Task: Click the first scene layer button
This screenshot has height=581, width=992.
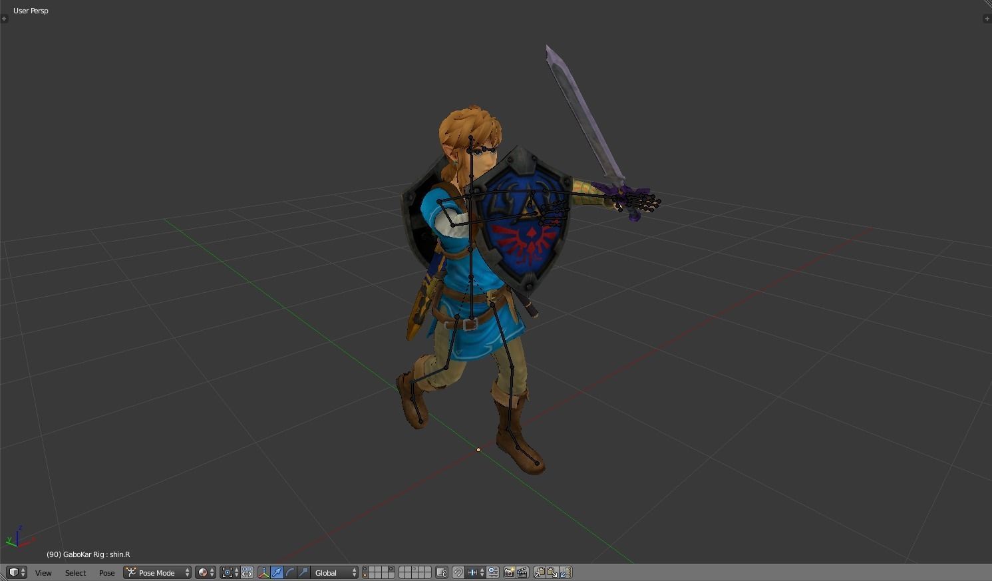Action: 365,570
